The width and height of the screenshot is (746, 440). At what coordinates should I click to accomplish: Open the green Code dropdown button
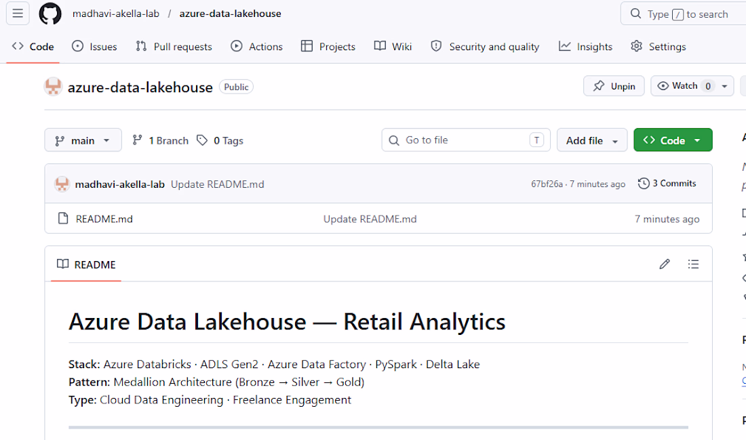pos(673,140)
